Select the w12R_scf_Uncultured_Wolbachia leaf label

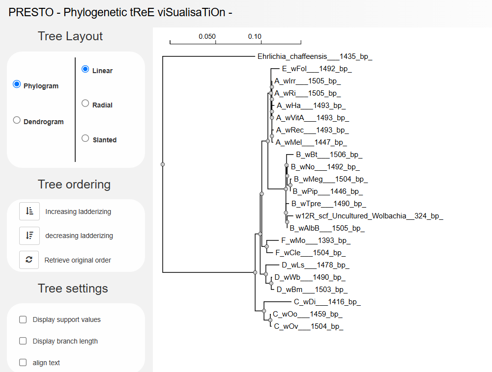369,216
